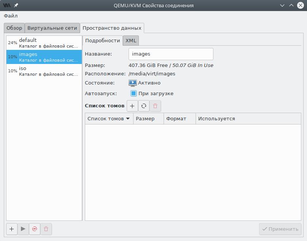Stop the pool with red stop icon
The image size is (307, 241).
coord(35,229)
